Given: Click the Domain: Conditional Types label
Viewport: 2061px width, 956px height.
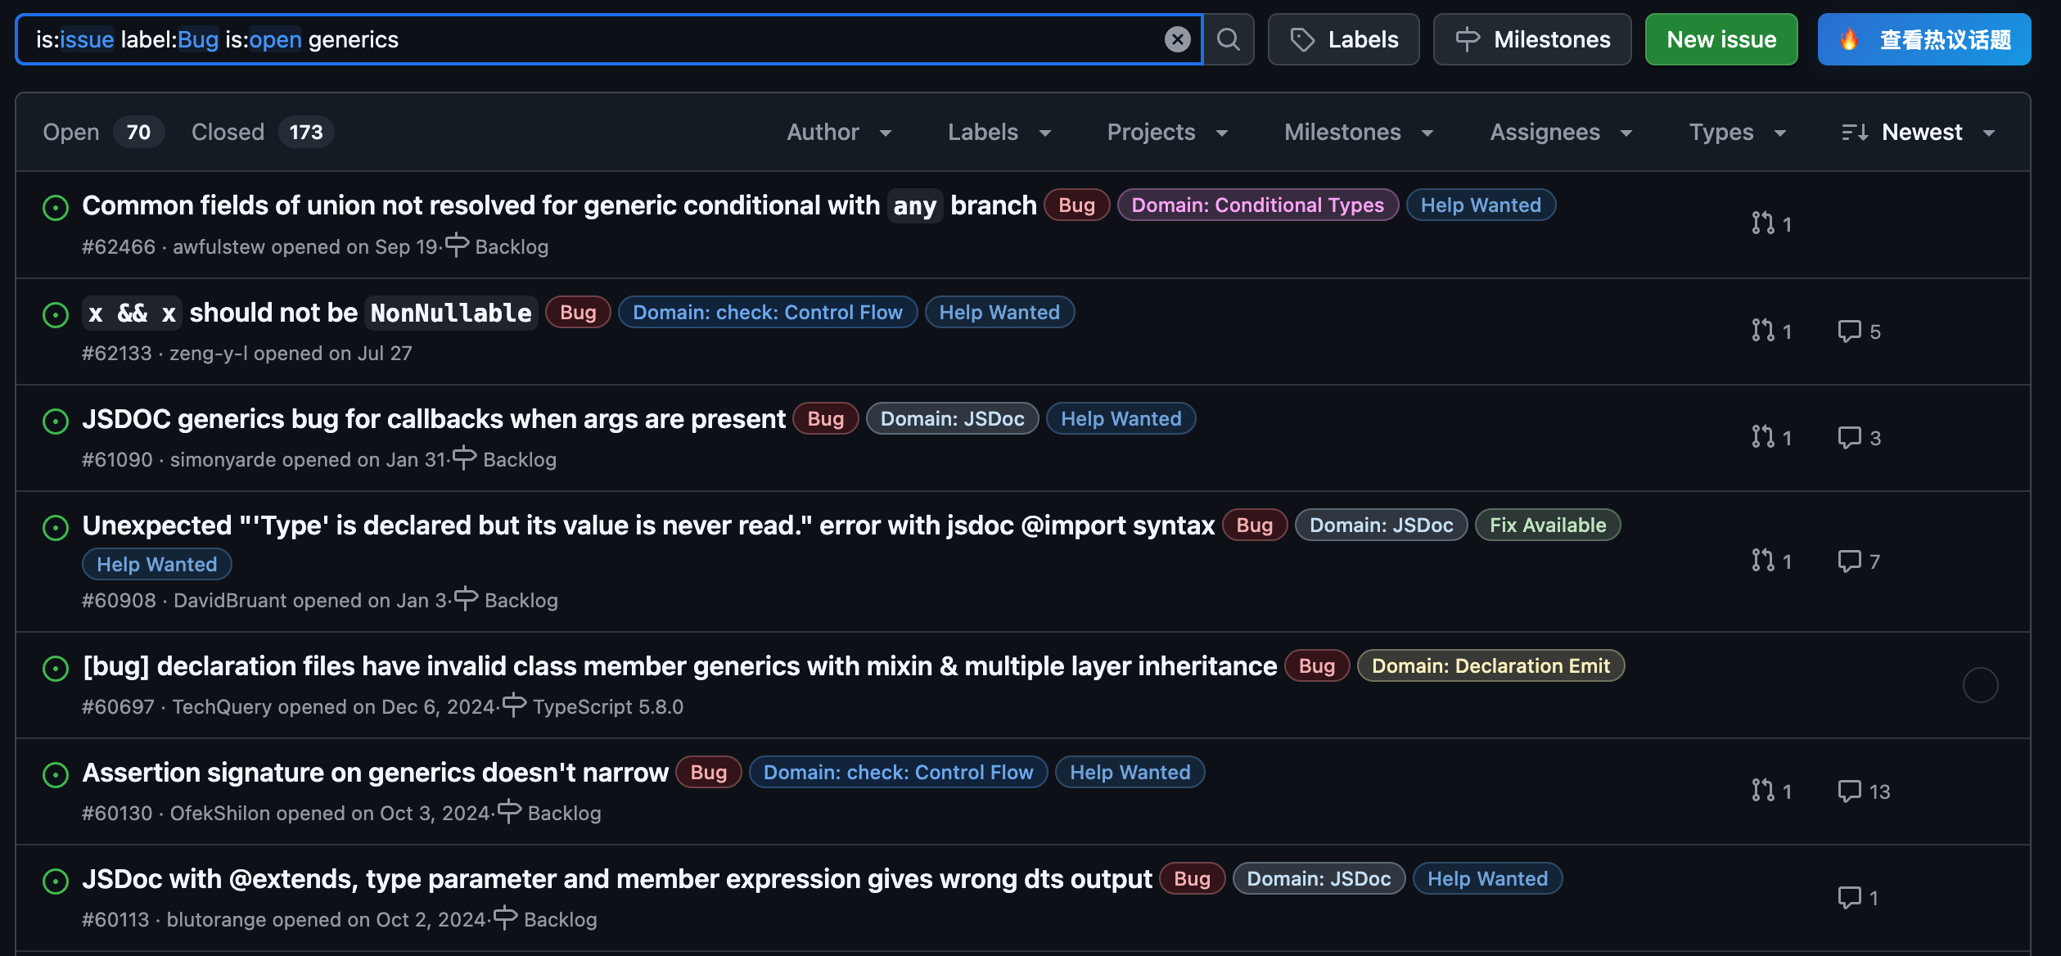Looking at the screenshot, I should click(x=1257, y=205).
